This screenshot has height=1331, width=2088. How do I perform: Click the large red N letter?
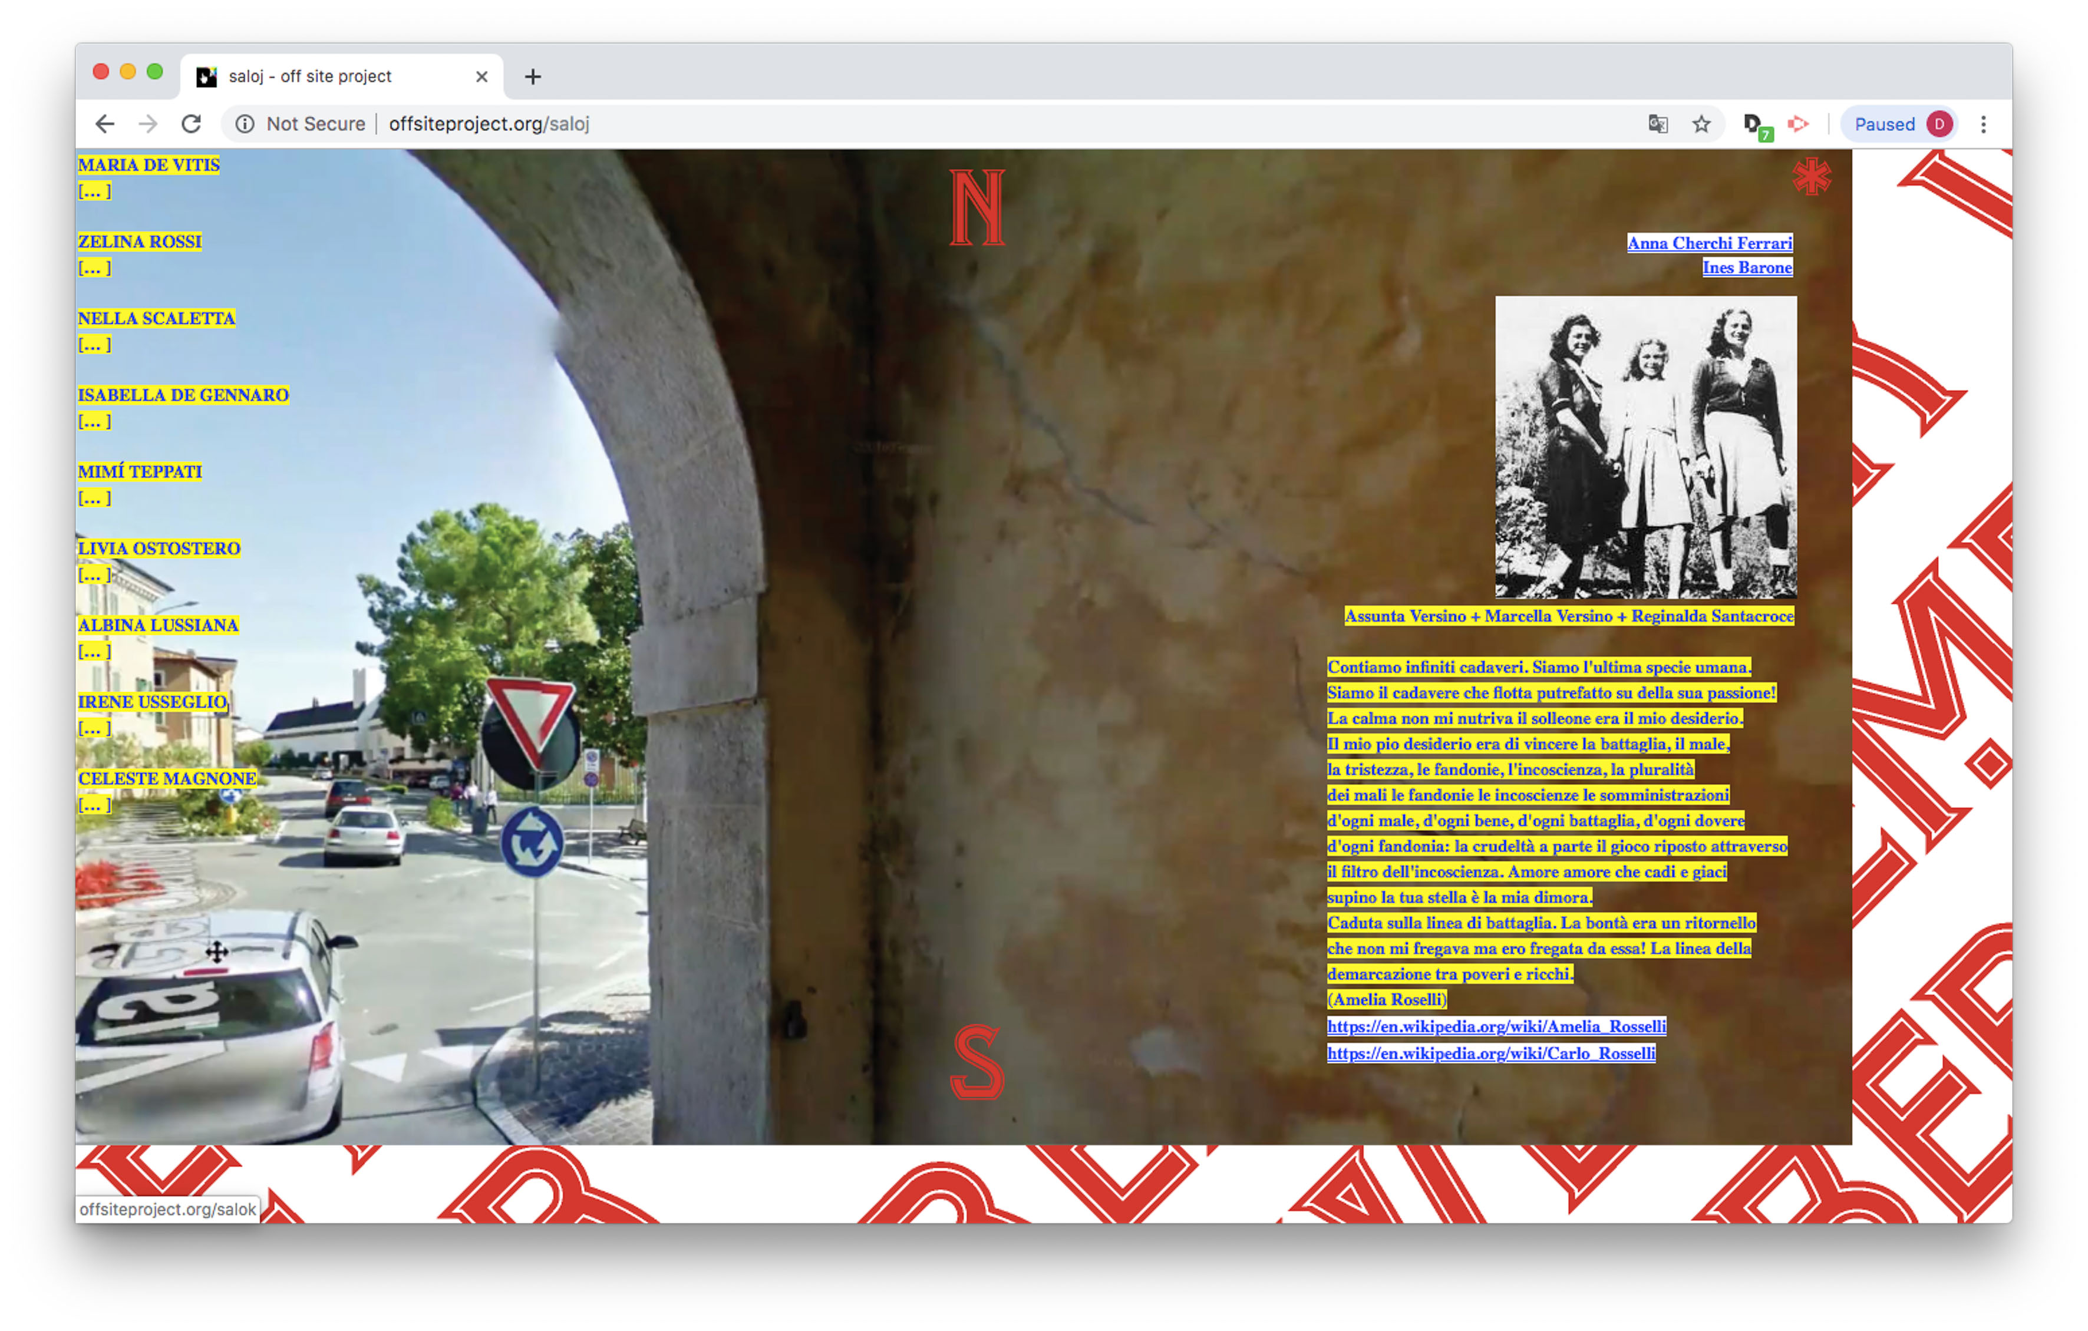[977, 207]
